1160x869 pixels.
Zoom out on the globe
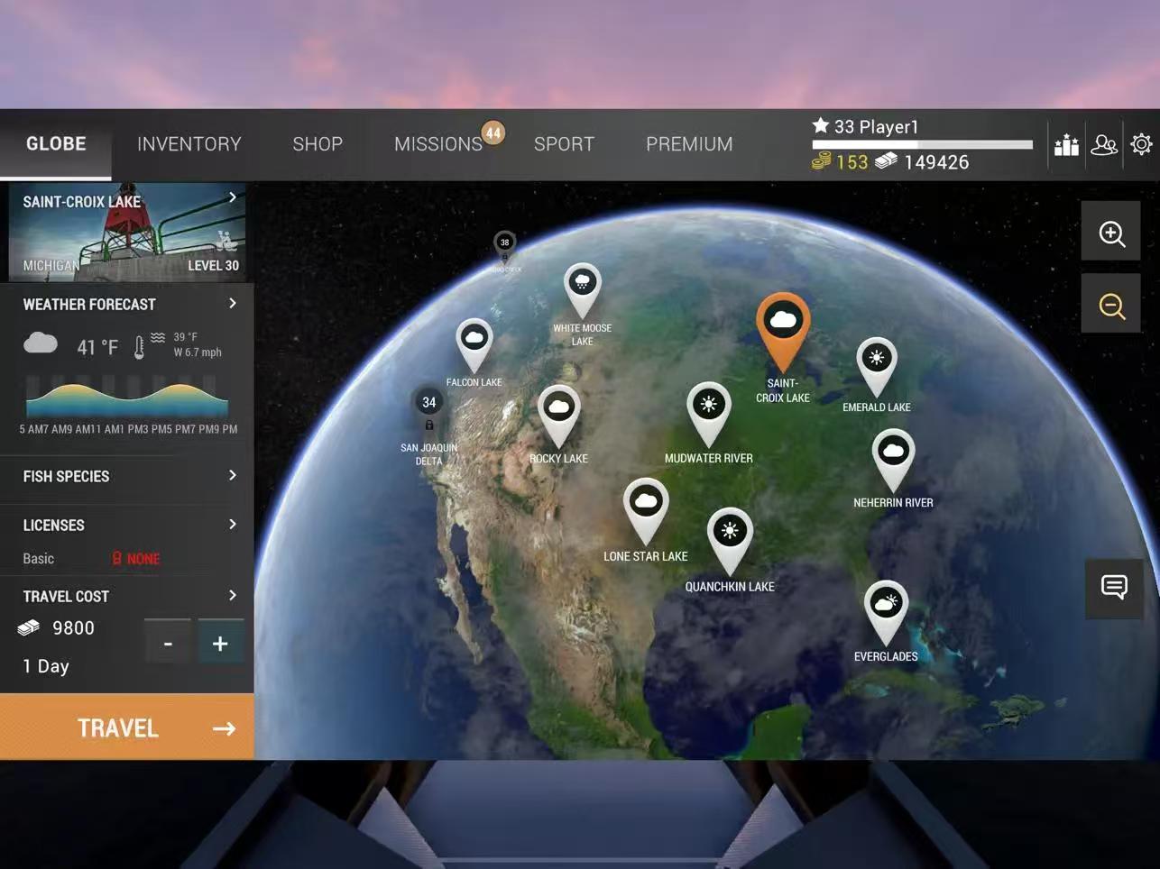click(x=1111, y=306)
